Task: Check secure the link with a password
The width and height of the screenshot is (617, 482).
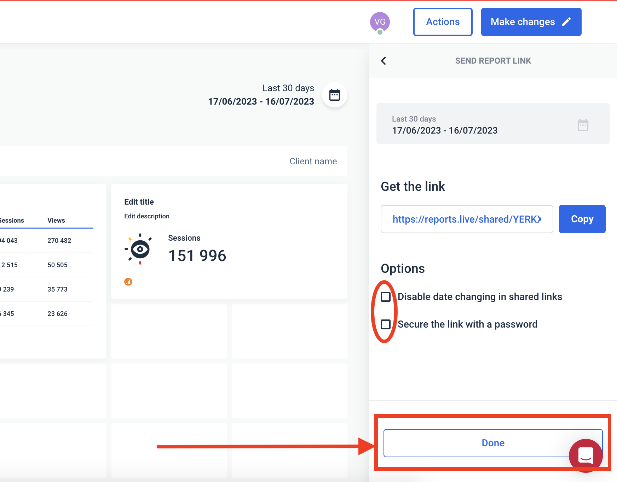Action: pos(386,324)
